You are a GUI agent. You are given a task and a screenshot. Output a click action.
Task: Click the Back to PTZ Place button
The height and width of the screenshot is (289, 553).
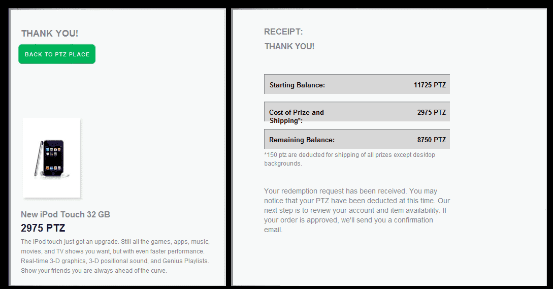click(x=57, y=54)
